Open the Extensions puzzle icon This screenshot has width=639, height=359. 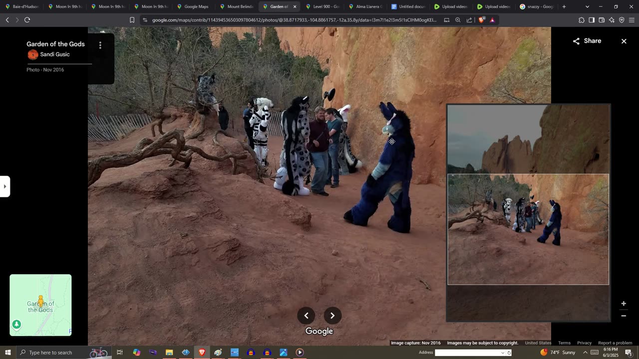tap(582, 20)
